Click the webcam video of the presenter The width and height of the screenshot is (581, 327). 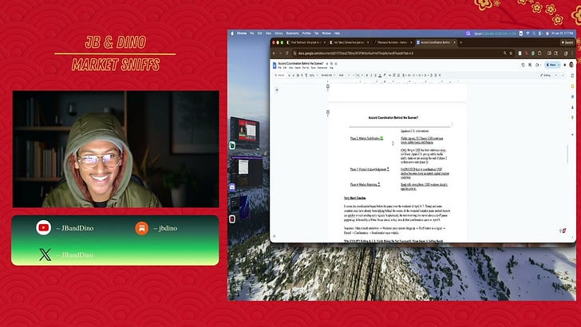click(x=116, y=149)
